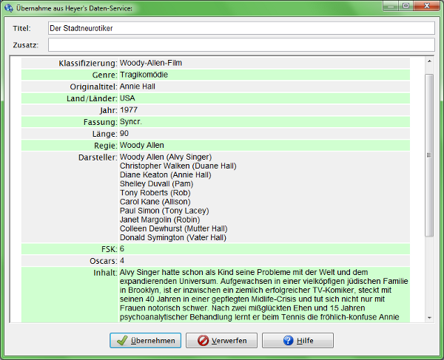The width and height of the screenshot is (444, 360).
Task: Click the vertical scrollbar thumb
Action: (429, 154)
